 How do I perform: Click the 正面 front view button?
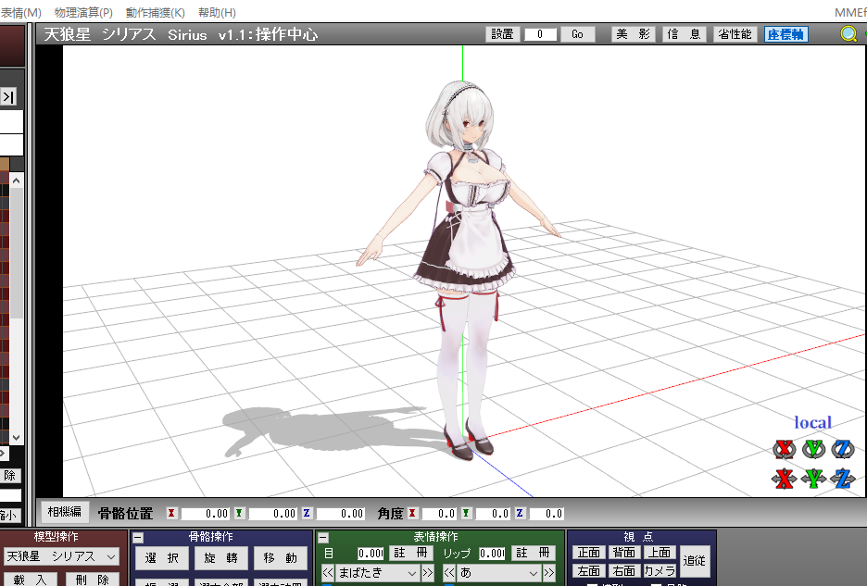coord(589,553)
